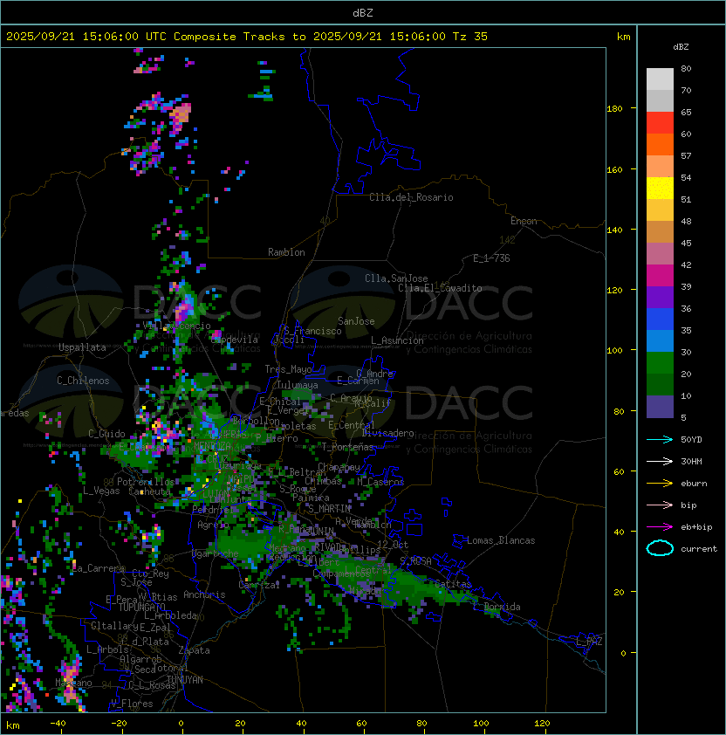Click the white 30HM track arrow in legend
This screenshot has height=735, width=726.
pyautogui.click(x=660, y=461)
